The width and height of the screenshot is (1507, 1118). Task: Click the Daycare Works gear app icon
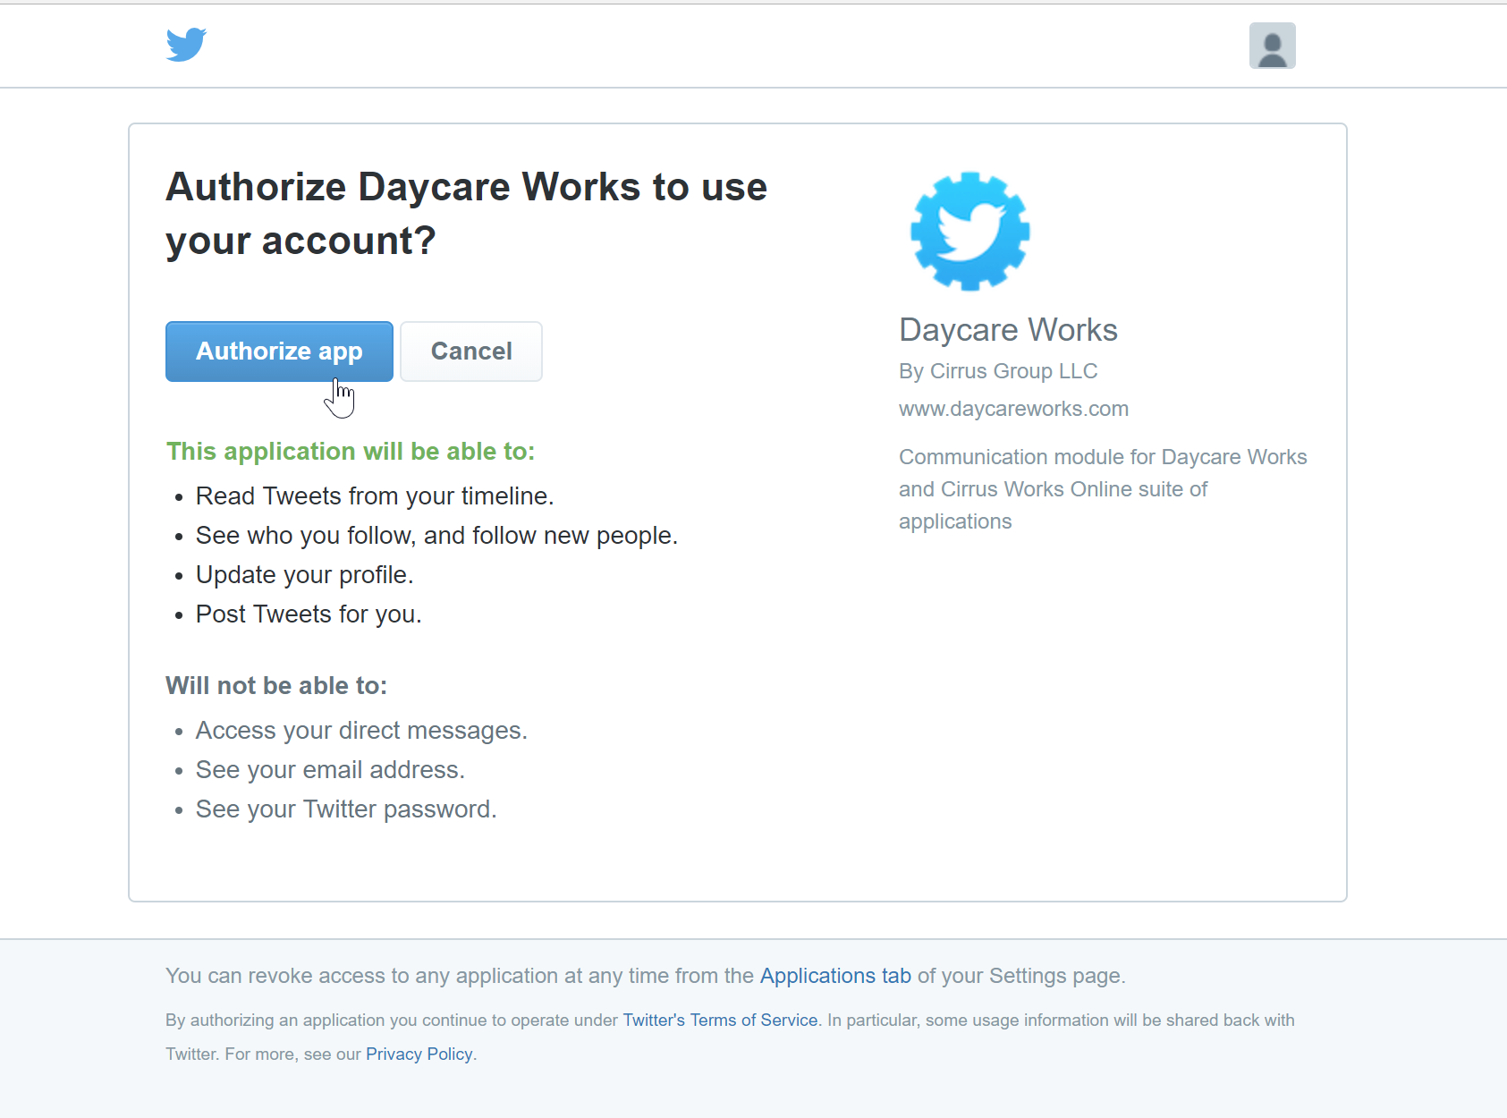pos(969,232)
